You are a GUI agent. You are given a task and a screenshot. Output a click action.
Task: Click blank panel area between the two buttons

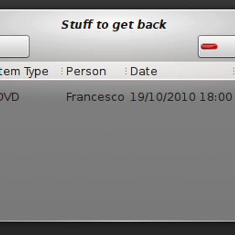point(113,46)
